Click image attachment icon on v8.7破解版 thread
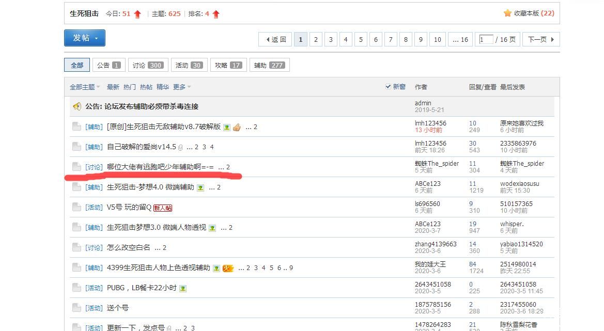604x331 pixels. (227, 128)
